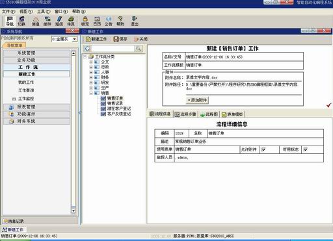Collapse the 工作流分类 root node

click(x=85, y=57)
